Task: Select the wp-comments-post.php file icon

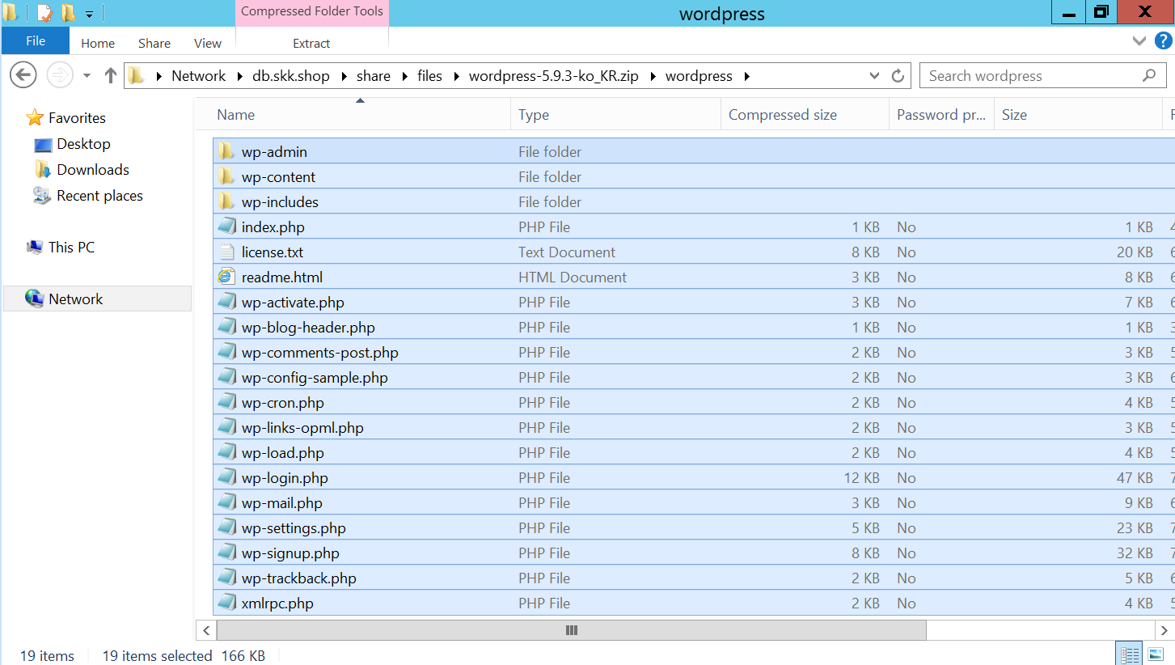Action: pos(226,352)
